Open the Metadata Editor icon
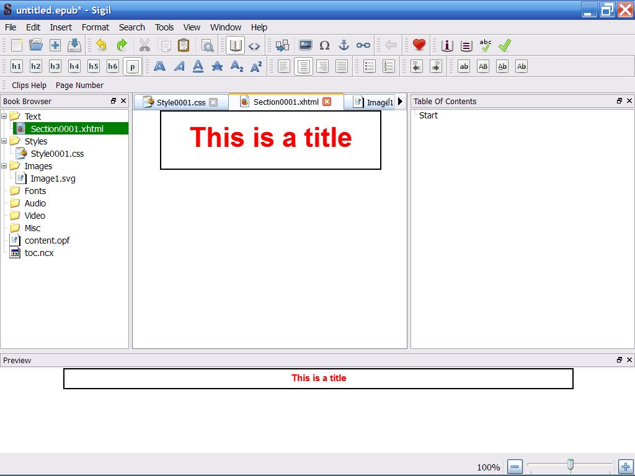The height and width of the screenshot is (476, 635). coord(447,45)
